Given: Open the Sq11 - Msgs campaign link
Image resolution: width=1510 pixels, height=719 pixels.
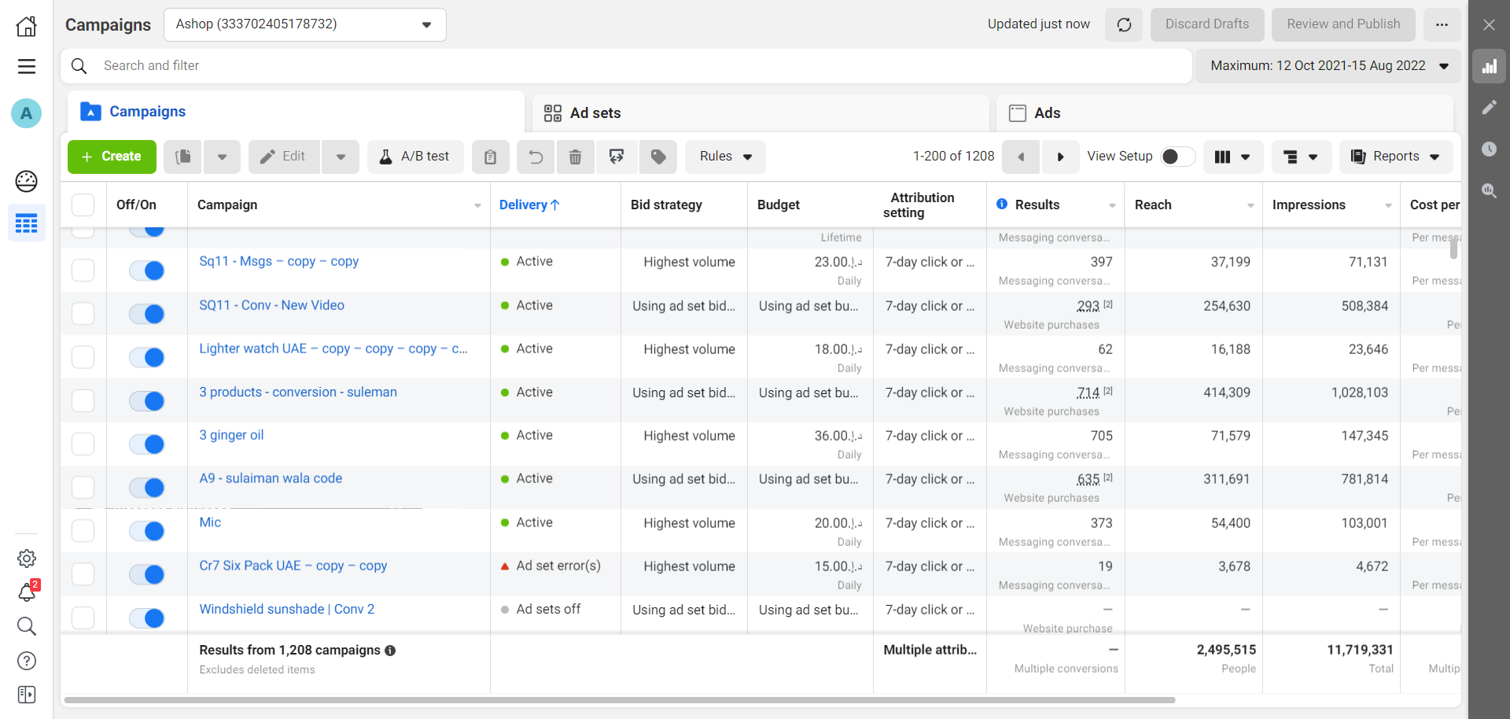Looking at the screenshot, I should pos(278,261).
